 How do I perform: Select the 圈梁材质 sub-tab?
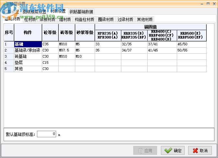click(106, 19)
